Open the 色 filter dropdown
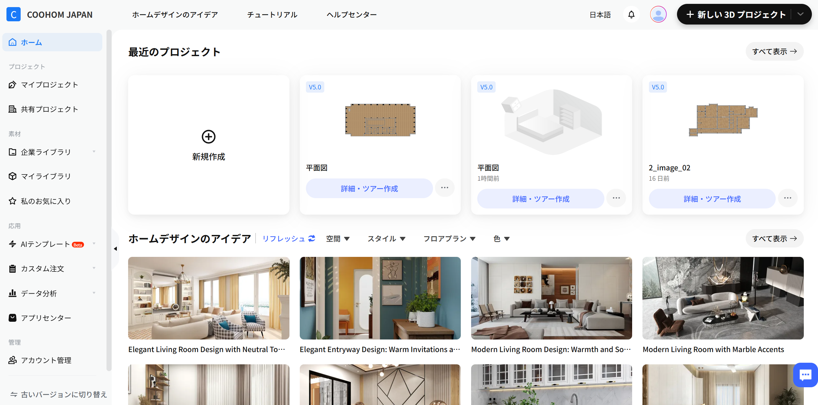818x405 pixels. point(501,239)
